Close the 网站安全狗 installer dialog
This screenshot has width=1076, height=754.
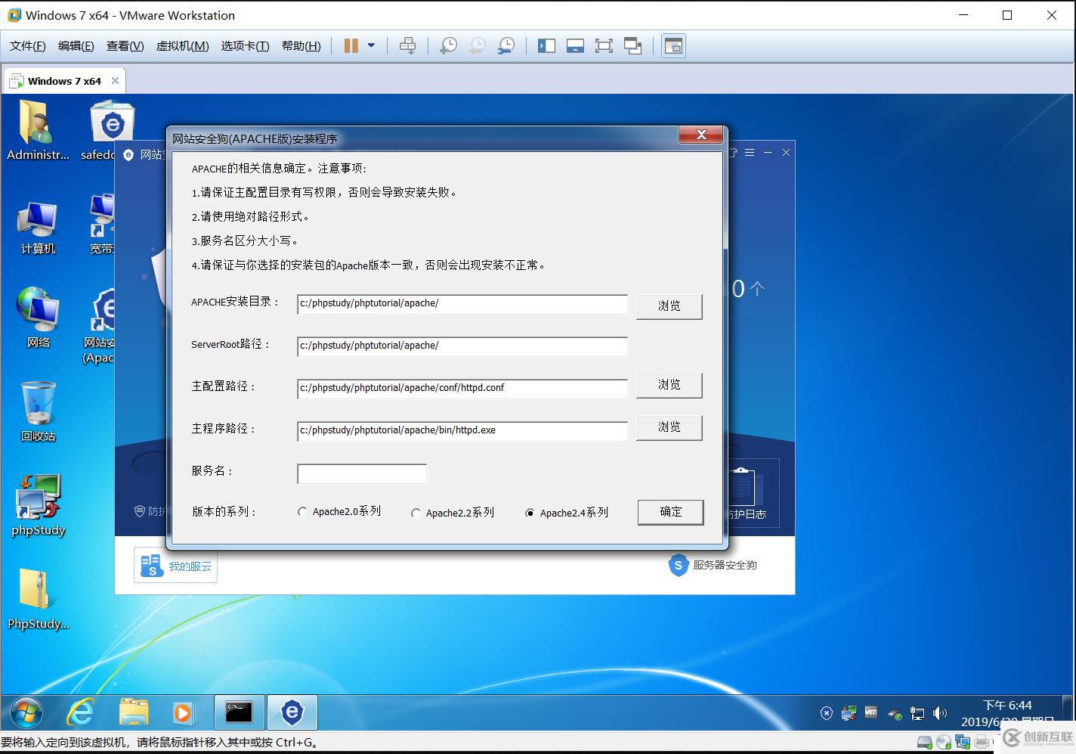tap(701, 135)
